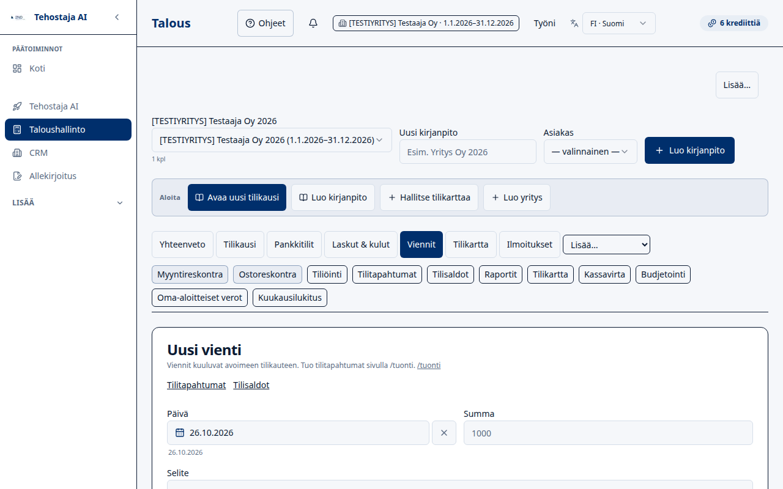783x489 pixels.
Task: Open the calendar icon in Päivä field
Action: [180, 433]
